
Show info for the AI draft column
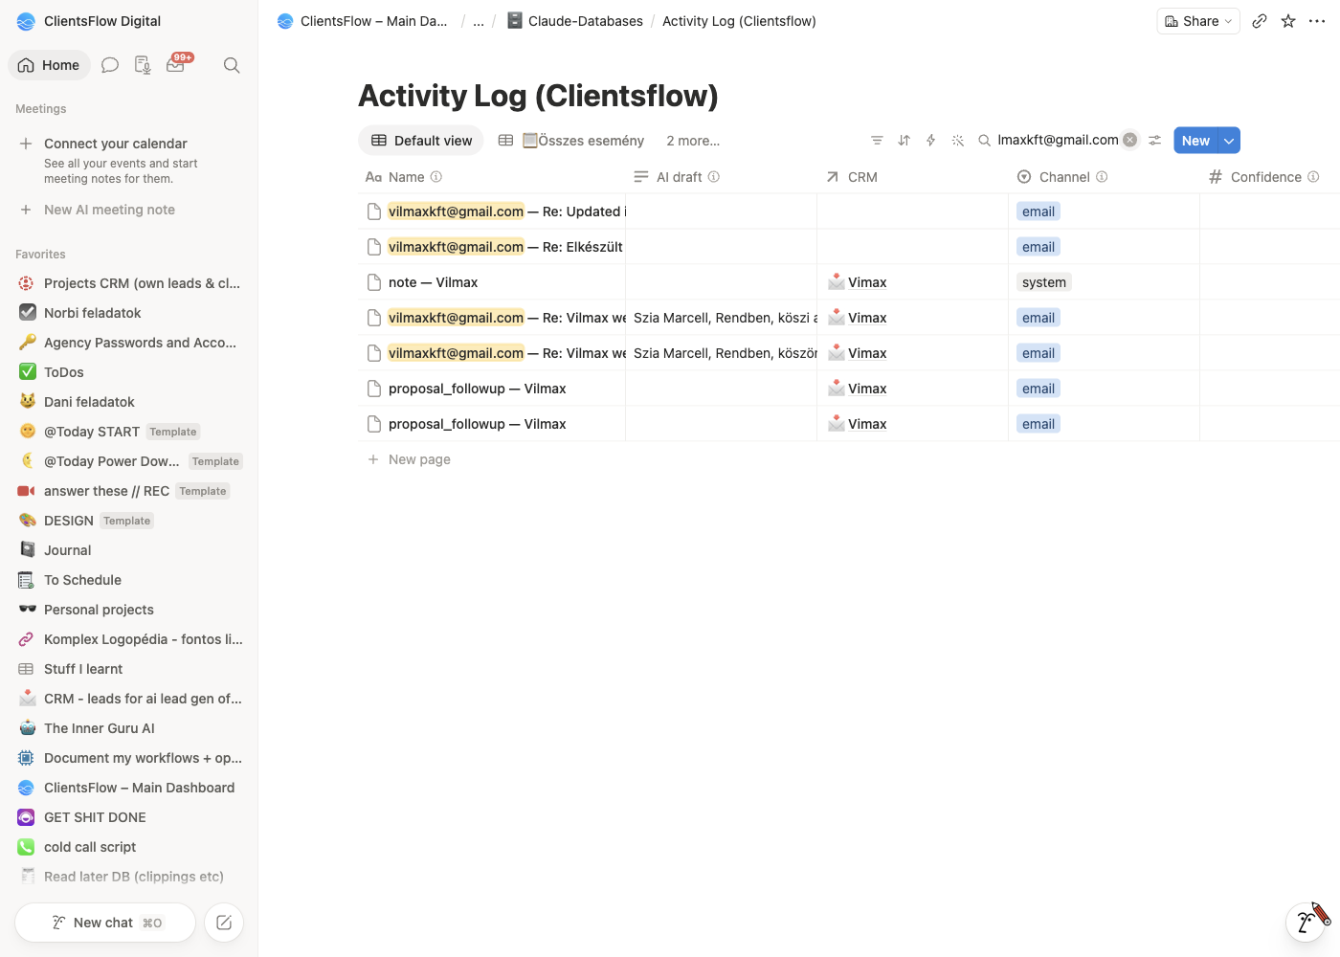click(x=714, y=177)
